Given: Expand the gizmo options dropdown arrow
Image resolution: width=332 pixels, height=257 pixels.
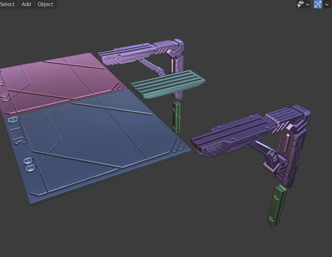Looking at the screenshot, I should [x=327, y=4].
